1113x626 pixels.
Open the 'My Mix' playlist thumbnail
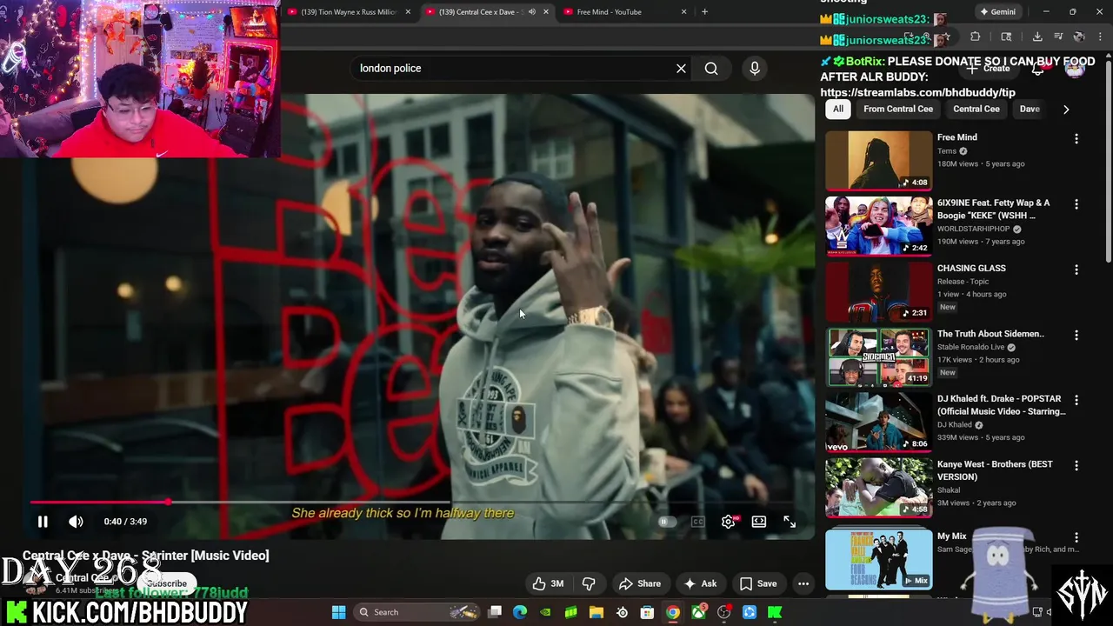(x=878, y=560)
